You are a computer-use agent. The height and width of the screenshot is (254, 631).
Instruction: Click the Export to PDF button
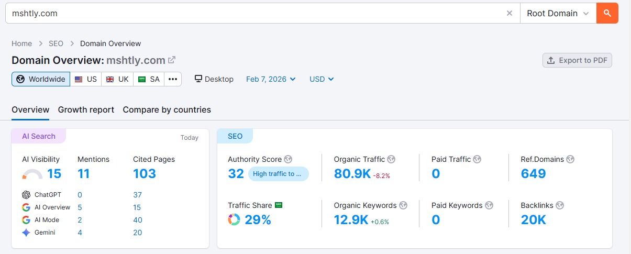point(577,60)
